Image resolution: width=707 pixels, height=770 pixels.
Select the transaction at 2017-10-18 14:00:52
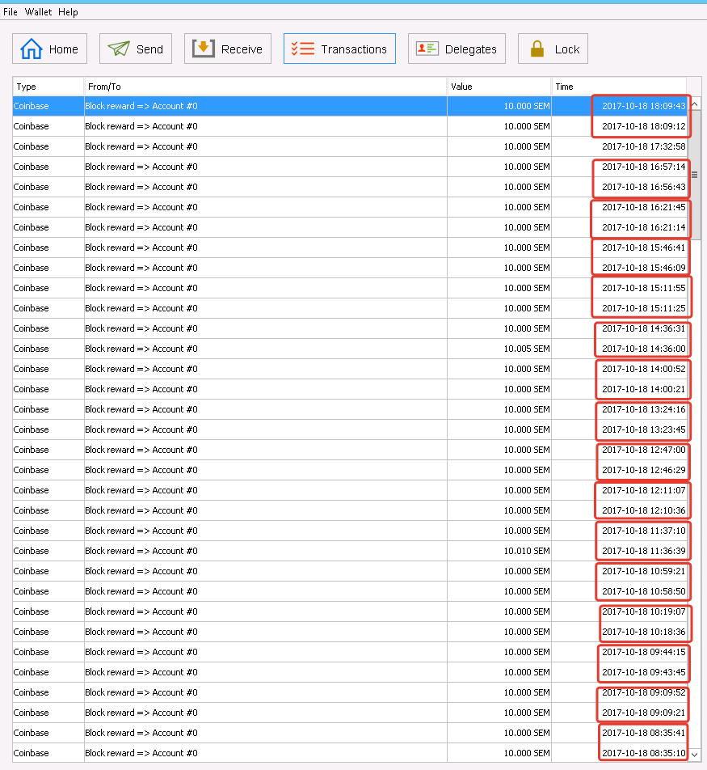coord(349,369)
